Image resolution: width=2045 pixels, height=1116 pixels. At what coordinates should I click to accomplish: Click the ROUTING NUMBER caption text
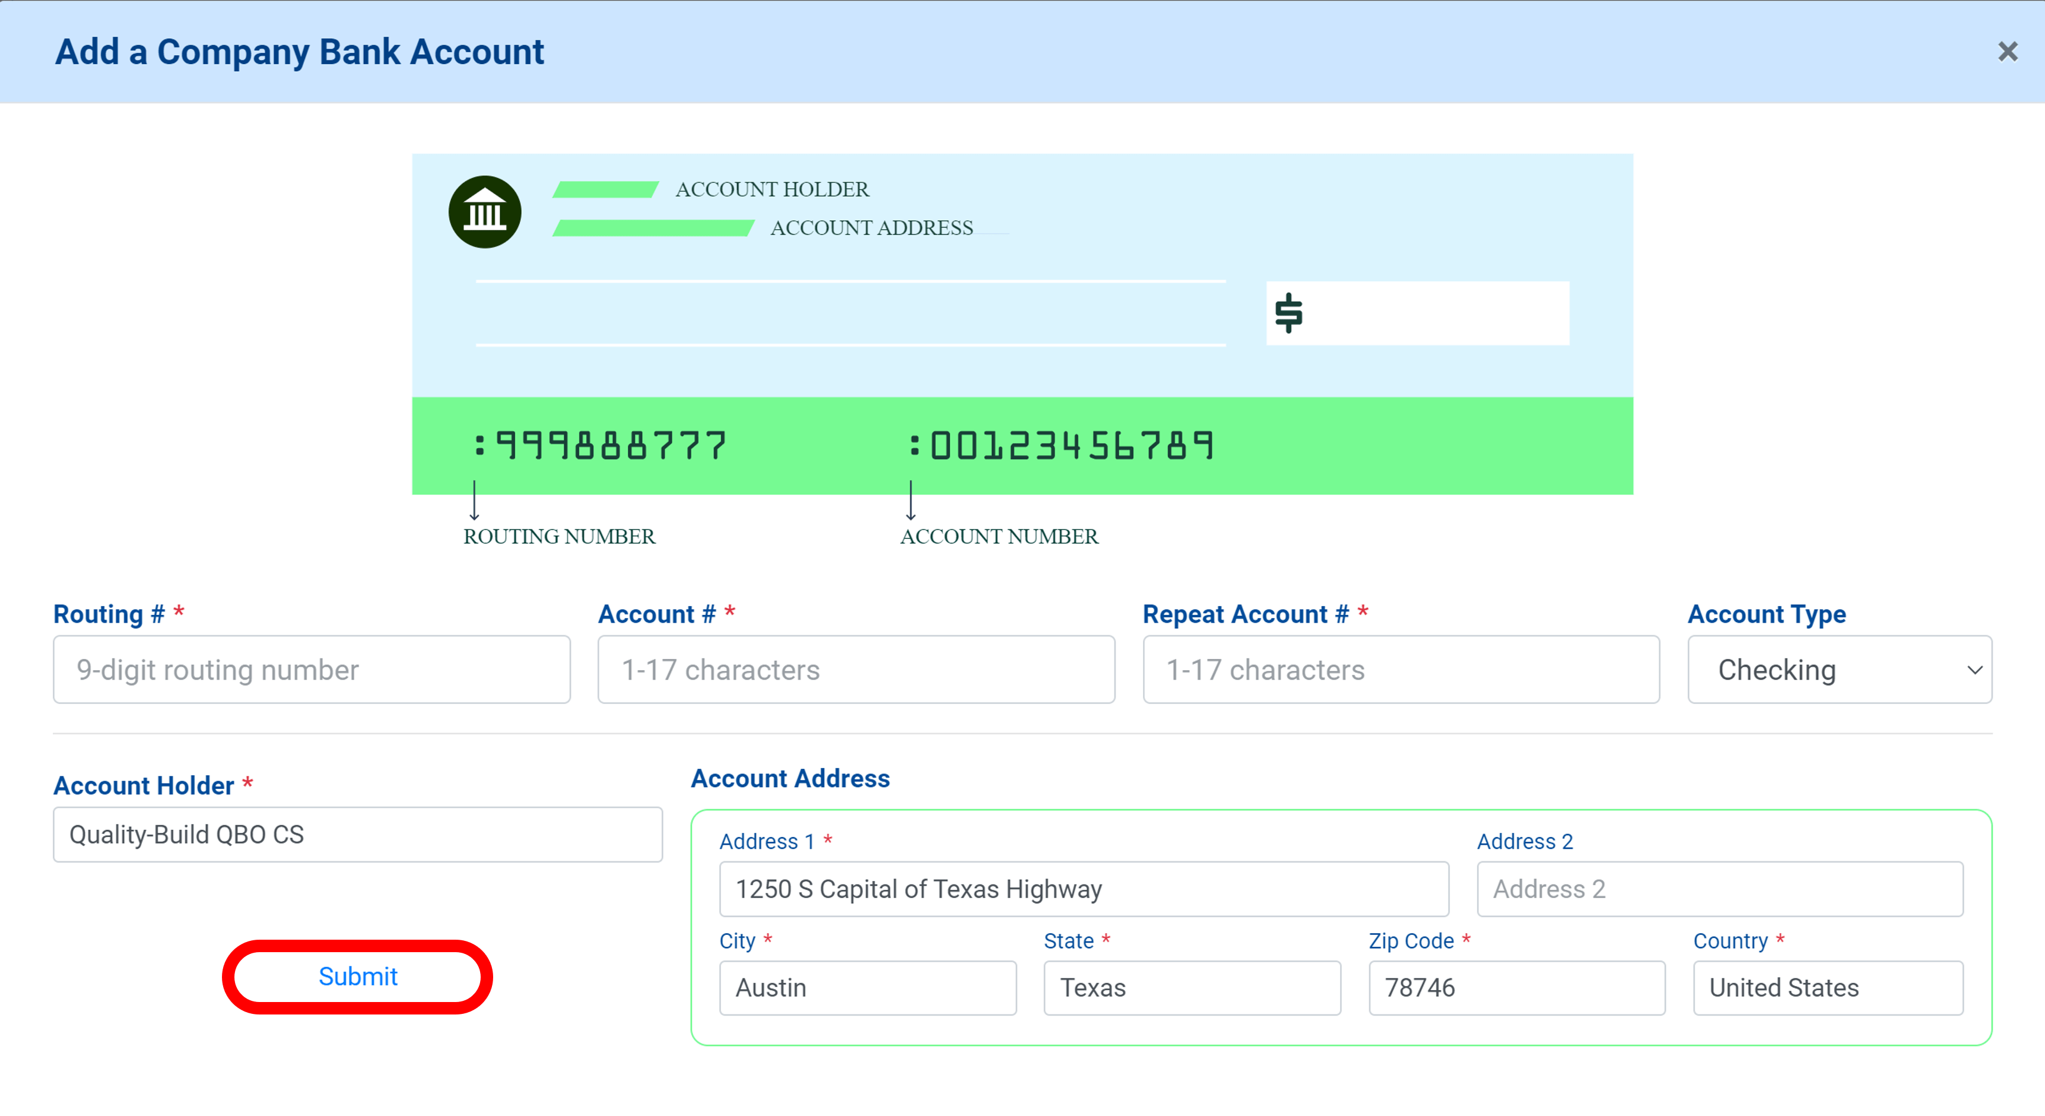click(560, 536)
